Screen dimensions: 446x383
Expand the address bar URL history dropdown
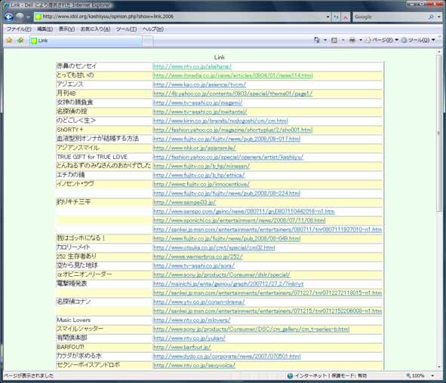[x=328, y=17]
